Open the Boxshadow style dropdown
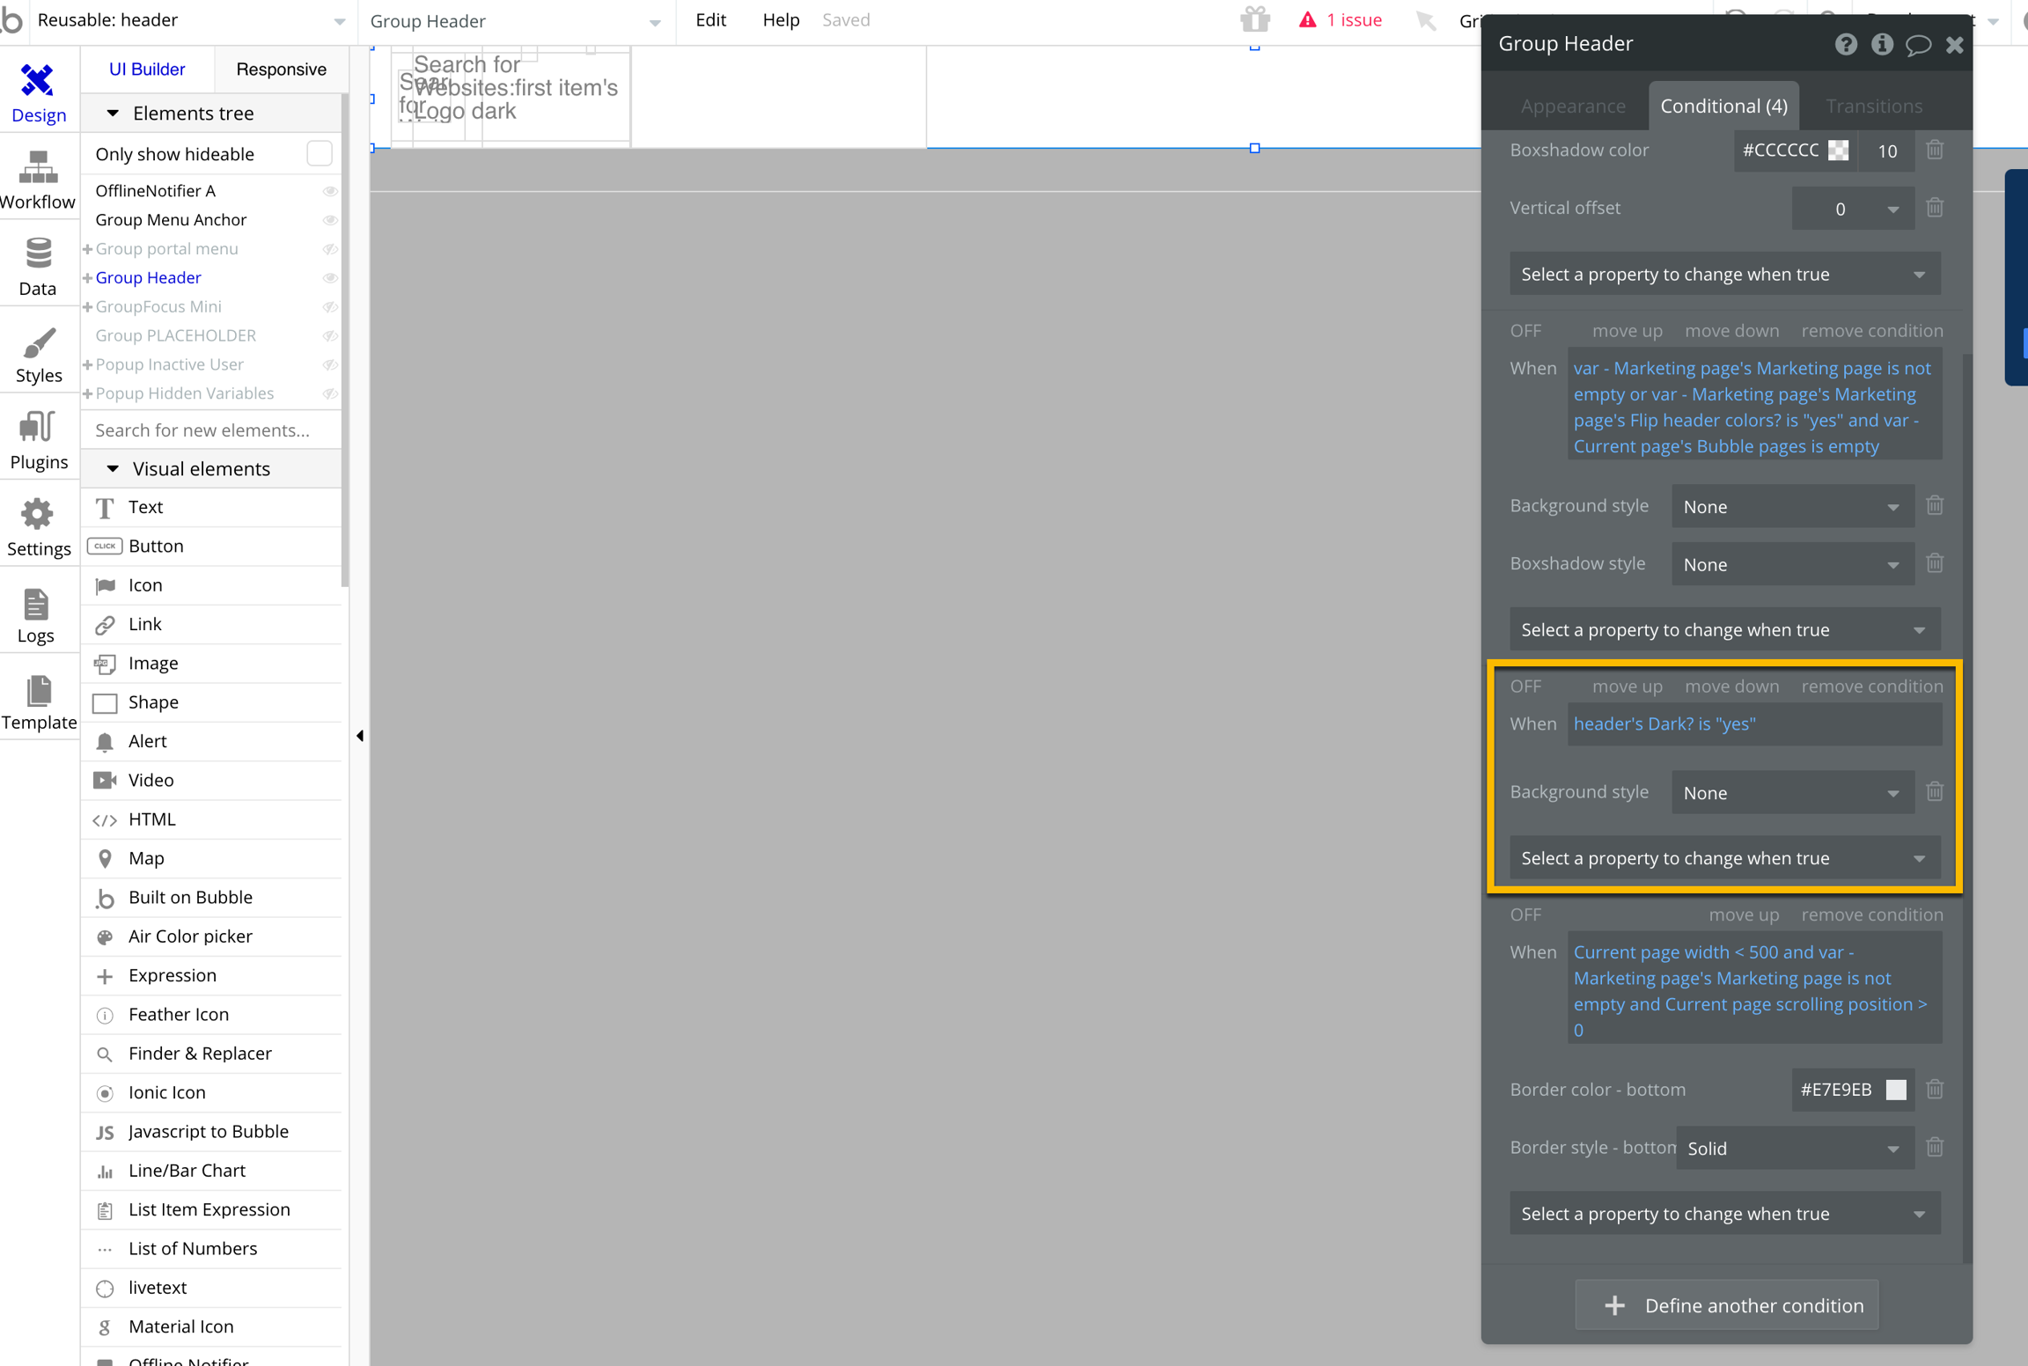This screenshot has width=2028, height=1366. pyautogui.click(x=1791, y=564)
